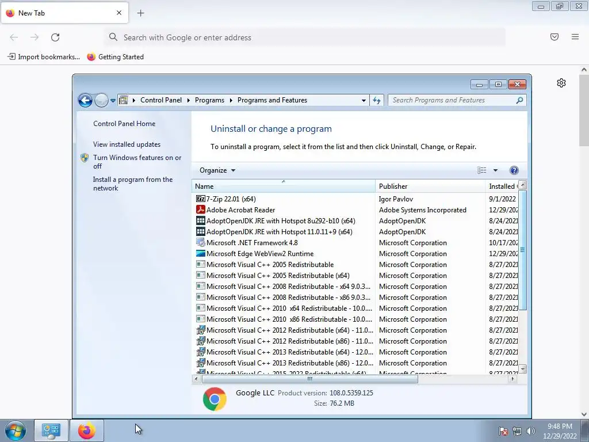Expand breadcrumb arrow after Control Panel
The width and height of the screenshot is (589, 442).
point(188,100)
